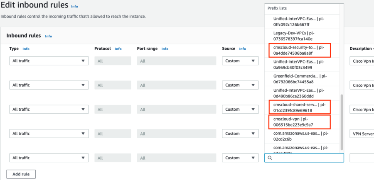This screenshot has width=374, height=180.
Task: Click the disabled Protocol field in the VPN Server rule
Action: tap(113, 134)
